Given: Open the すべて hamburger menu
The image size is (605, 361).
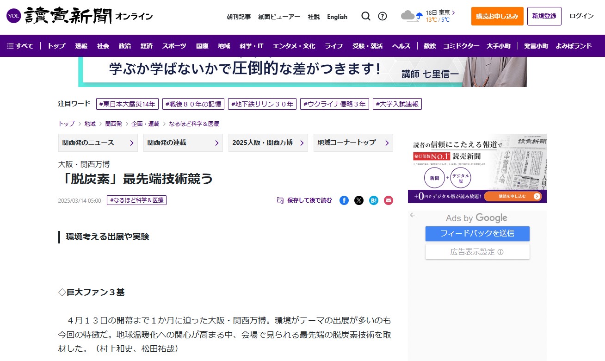Looking at the screenshot, I should [20, 46].
